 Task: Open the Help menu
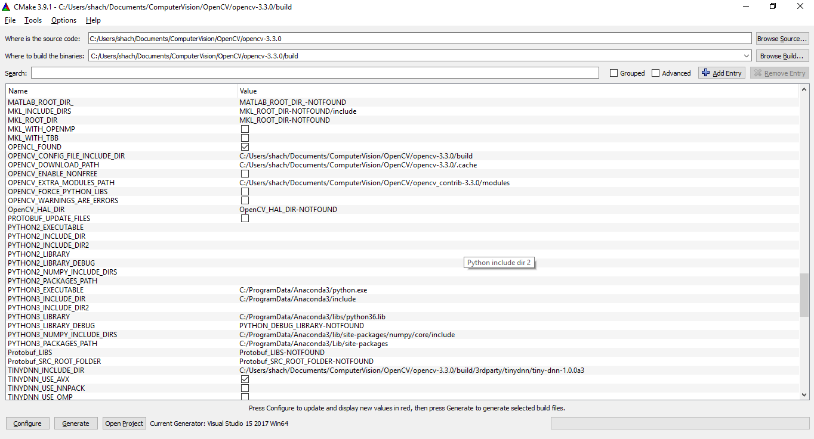(93, 20)
